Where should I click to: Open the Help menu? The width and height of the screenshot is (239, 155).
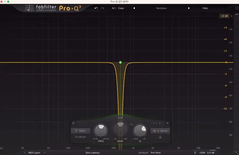click(x=205, y=8)
